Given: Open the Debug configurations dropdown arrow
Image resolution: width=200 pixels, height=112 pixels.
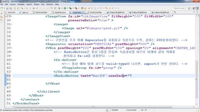Looking at the screenshot, I should pyautogui.click(x=62, y=8).
